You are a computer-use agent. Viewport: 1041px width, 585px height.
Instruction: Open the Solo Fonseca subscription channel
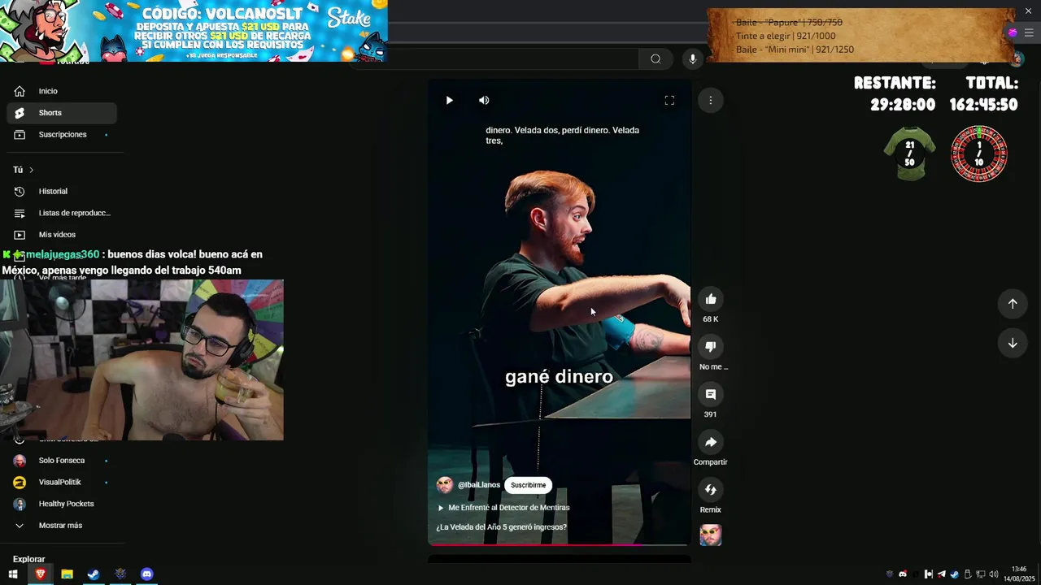[x=61, y=461]
